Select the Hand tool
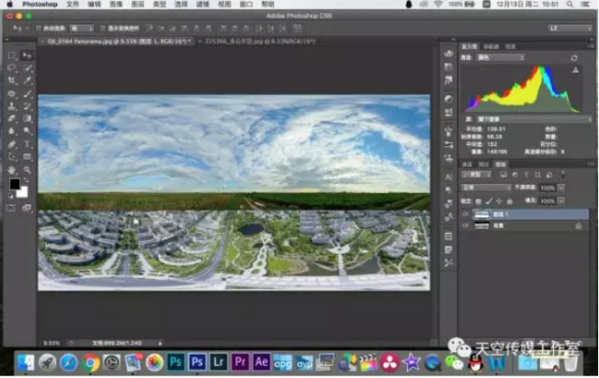The image size is (599, 378). coord(12,170)
